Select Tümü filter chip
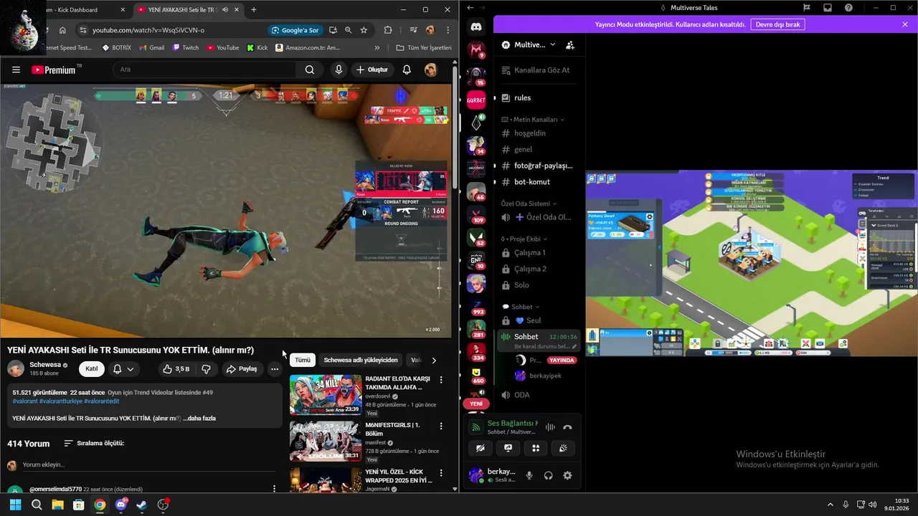Screen dimensions: 918x516 pyautogui.click(x=303, y=360)
